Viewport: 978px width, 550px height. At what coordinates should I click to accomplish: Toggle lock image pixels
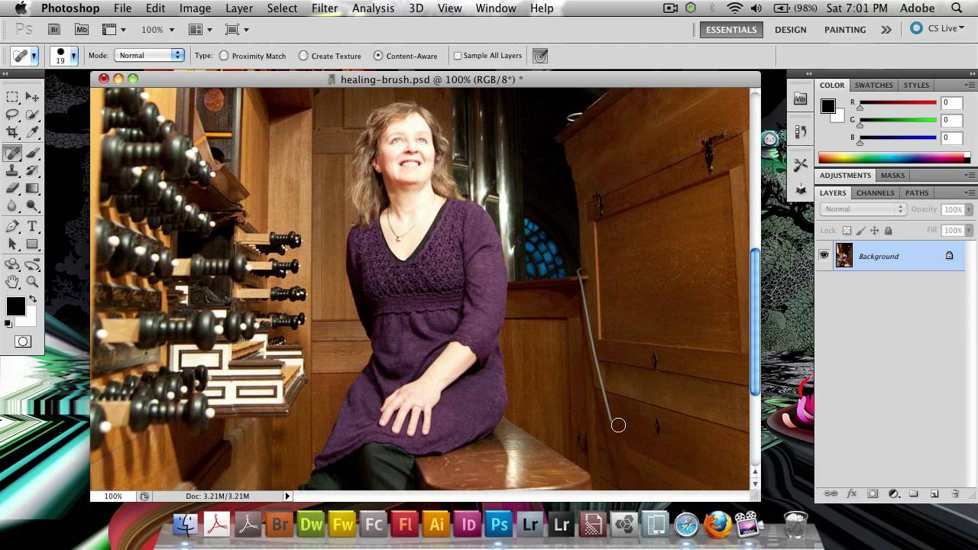coord(860,230)
